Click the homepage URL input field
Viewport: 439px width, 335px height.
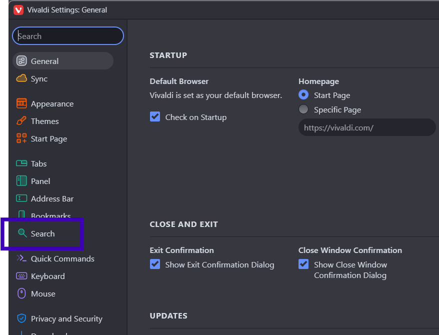click(x=366, y=127)
